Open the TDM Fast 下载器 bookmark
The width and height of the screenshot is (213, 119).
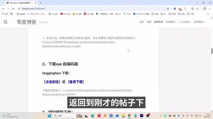coord(141,14)
